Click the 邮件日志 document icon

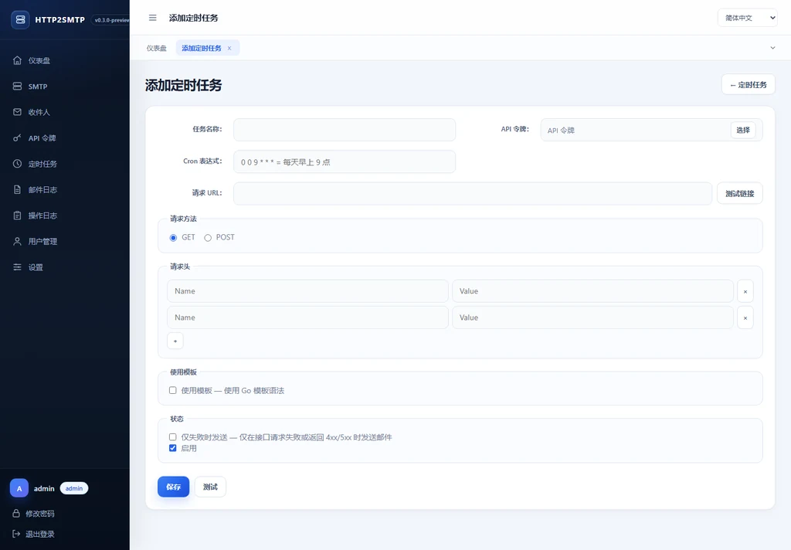pos(17,190)
